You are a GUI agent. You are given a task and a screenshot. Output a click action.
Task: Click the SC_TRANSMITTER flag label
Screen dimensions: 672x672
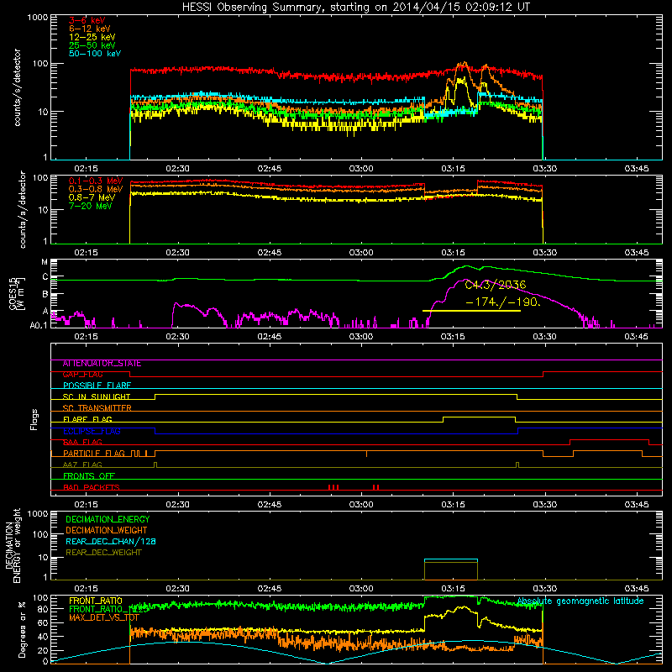click(97, 408)
